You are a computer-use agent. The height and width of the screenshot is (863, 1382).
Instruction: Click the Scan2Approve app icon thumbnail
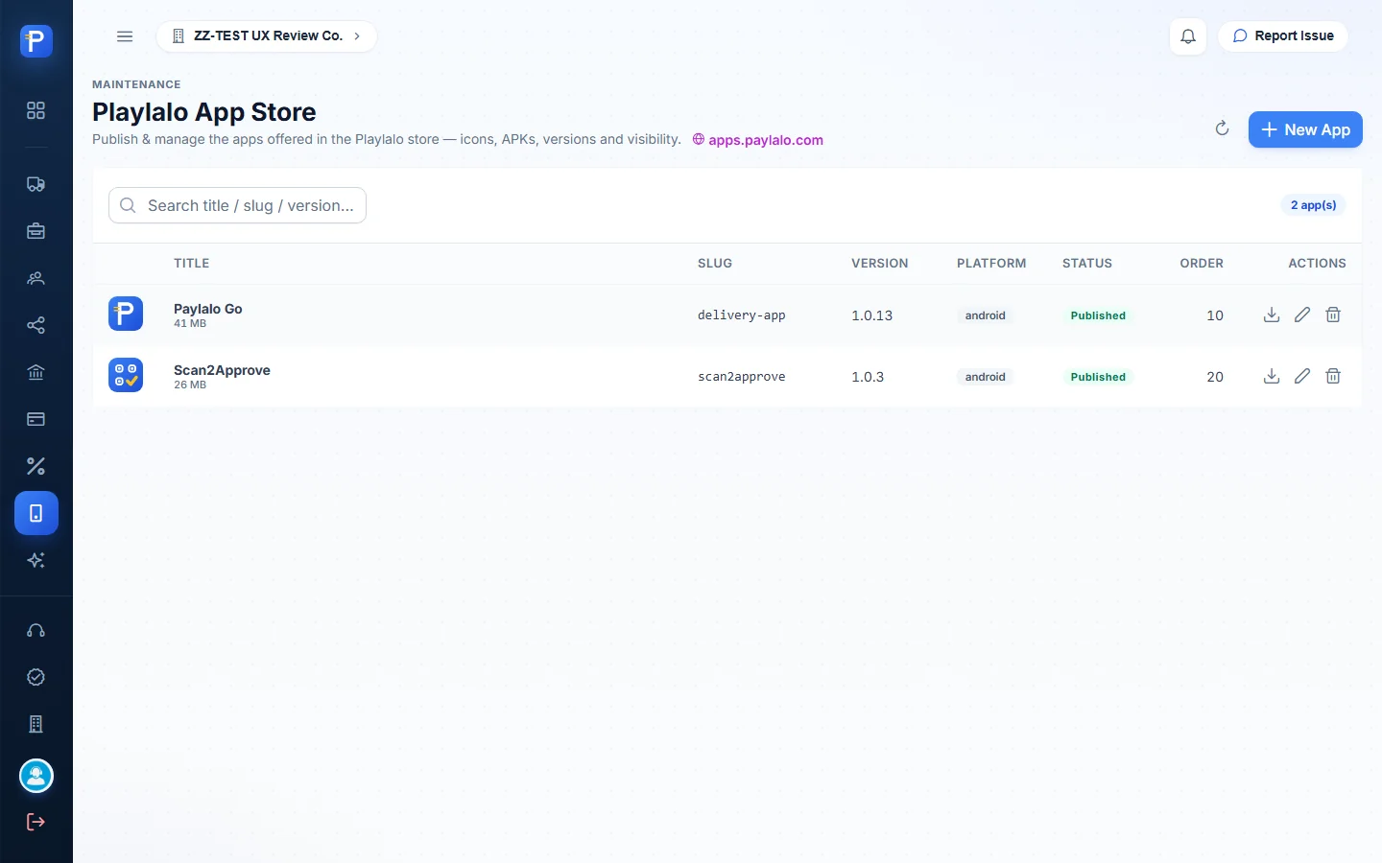tap(126, 375)
